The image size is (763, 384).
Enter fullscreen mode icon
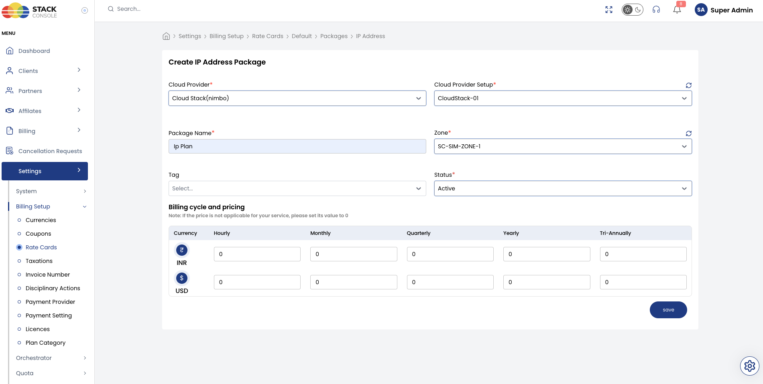tap(609, 10)
